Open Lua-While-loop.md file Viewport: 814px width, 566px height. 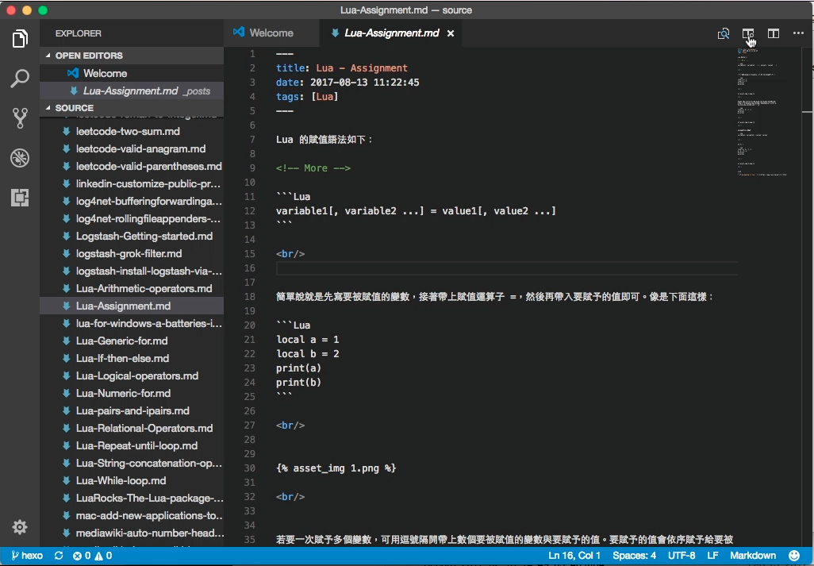[132, 481]
